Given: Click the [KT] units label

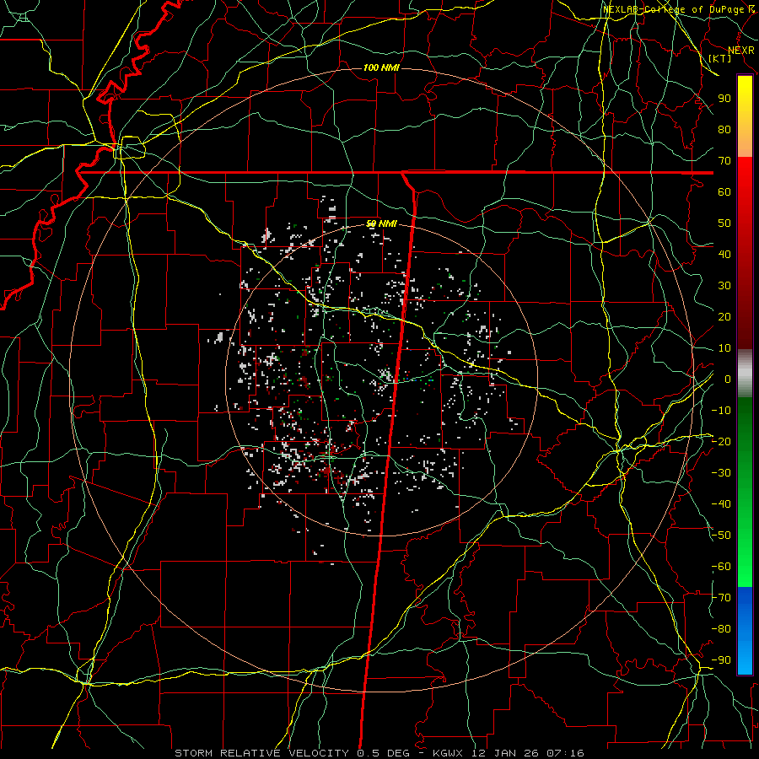Looking at the screenshot, I should [720, 58].
